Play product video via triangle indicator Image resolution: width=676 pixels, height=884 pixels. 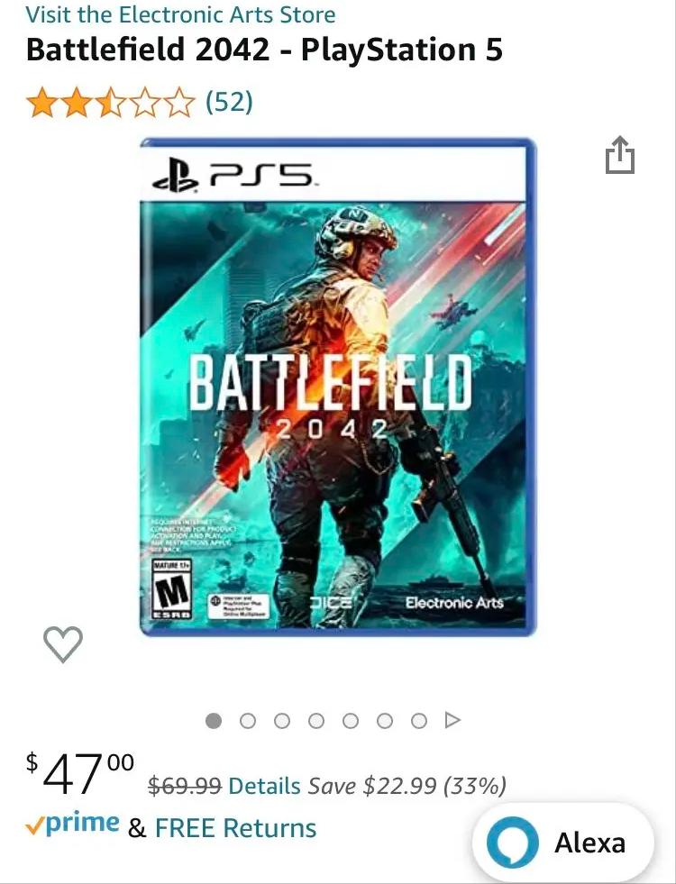pos(452,720)
